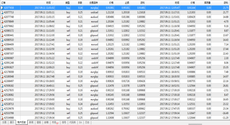The image size is (230, 125).
Task: Click the order icon beside 42077658
Action: tap(2, 8)
